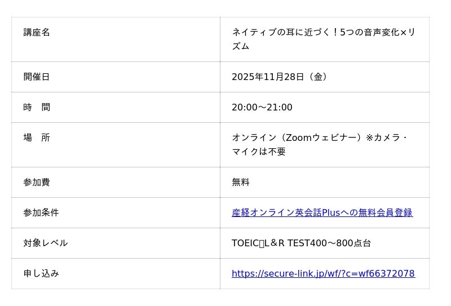Screen dimensions: 451x306
Task: Select the 場所 label cell
Action: (x=37, y=138)
